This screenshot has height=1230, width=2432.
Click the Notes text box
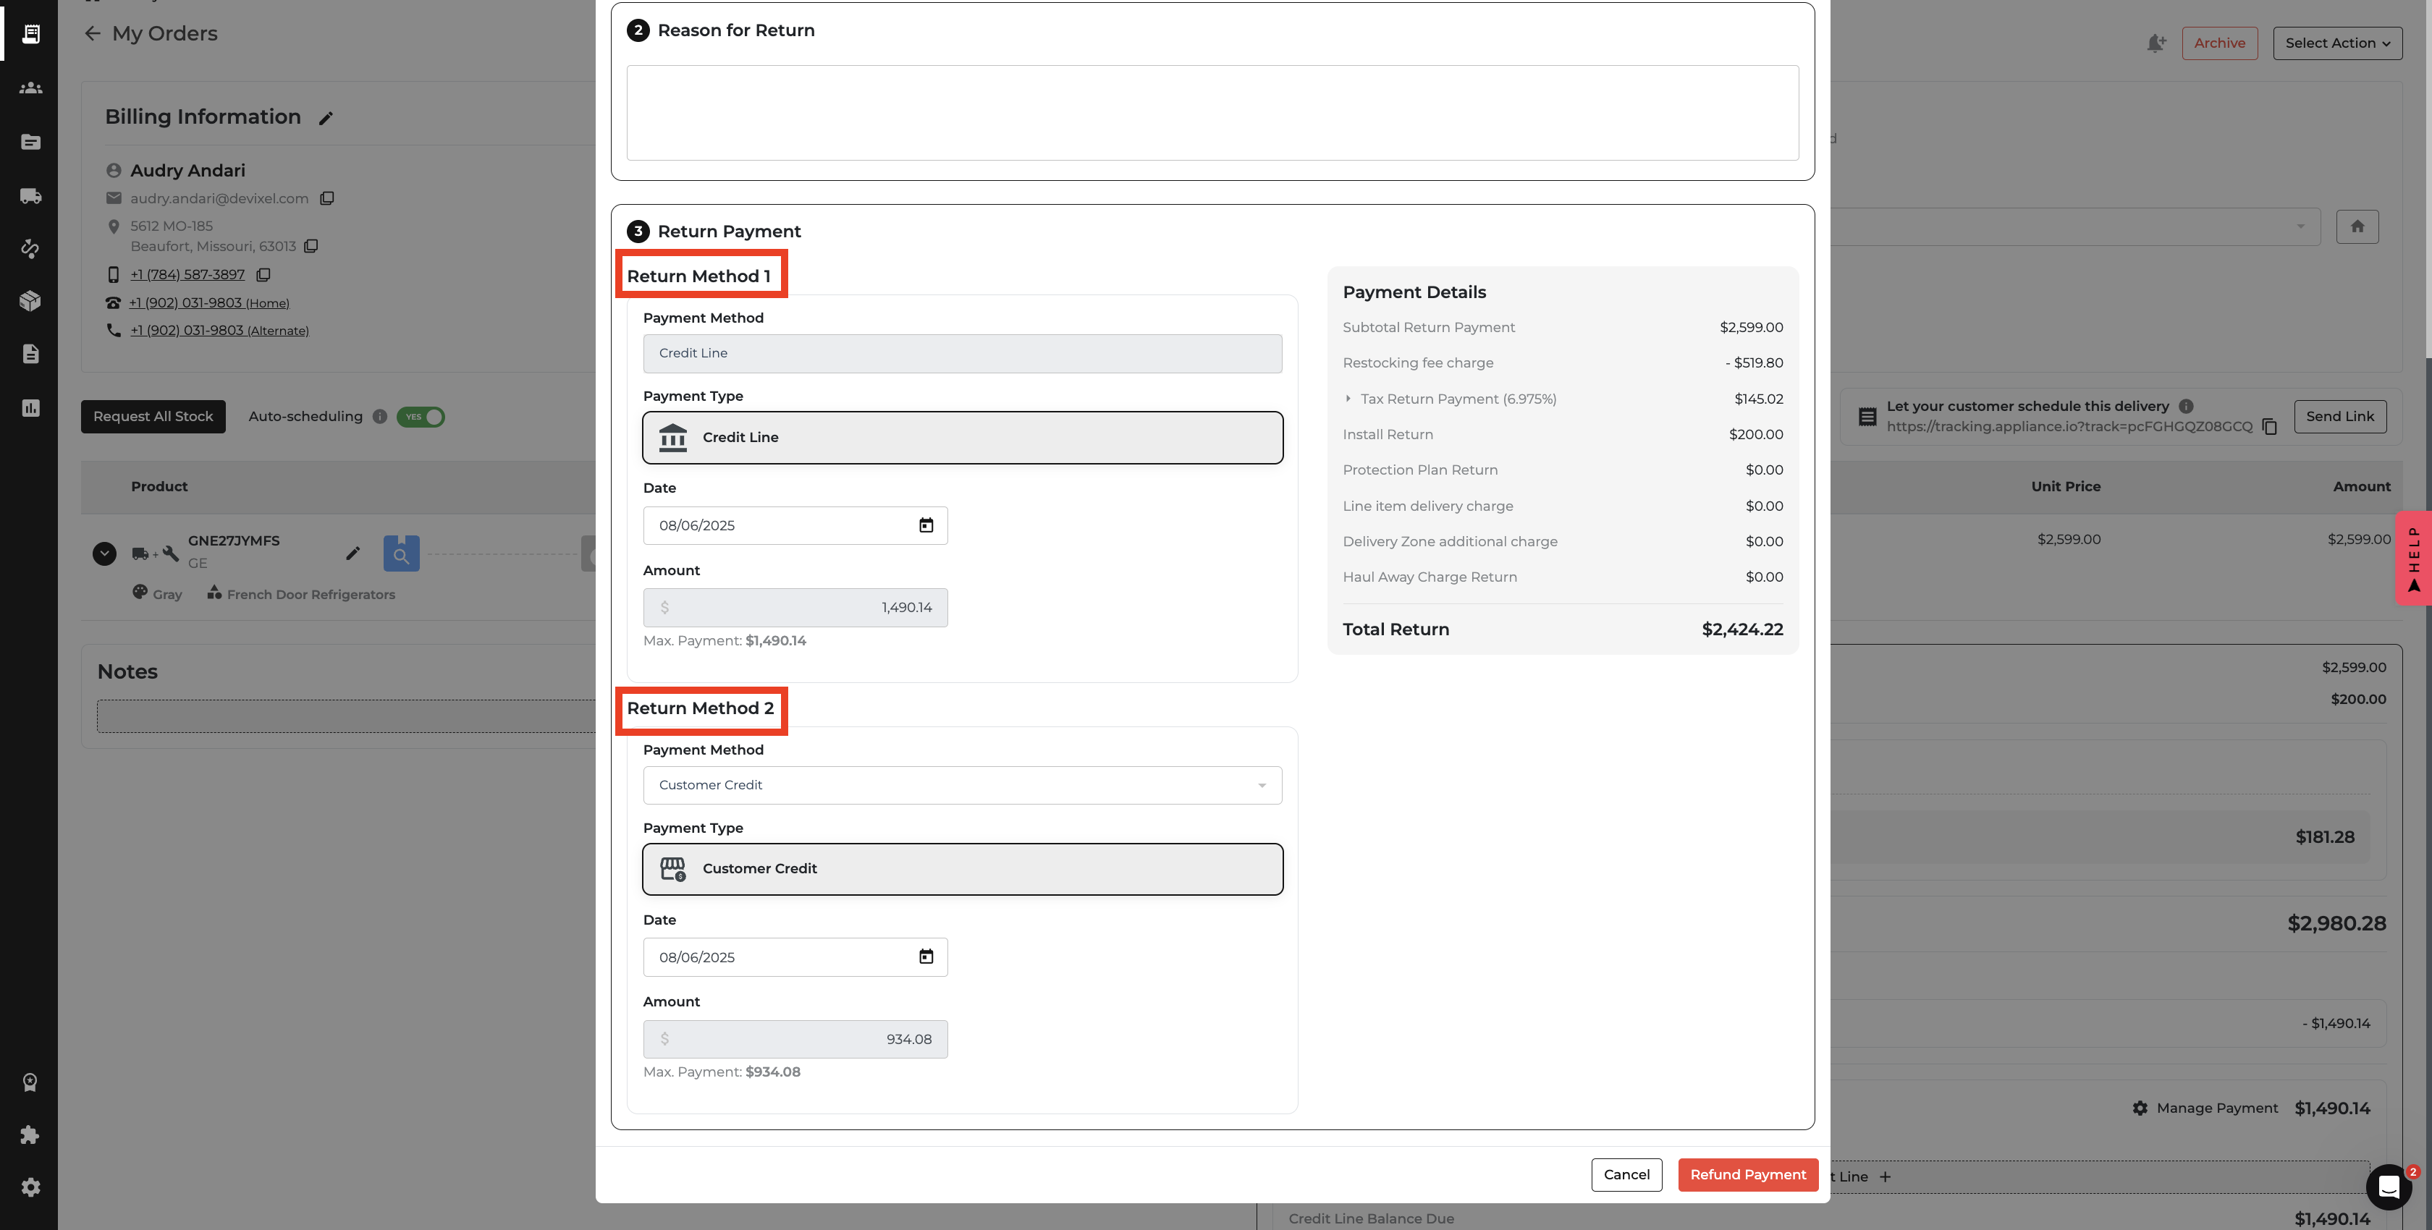click(347, 716)
